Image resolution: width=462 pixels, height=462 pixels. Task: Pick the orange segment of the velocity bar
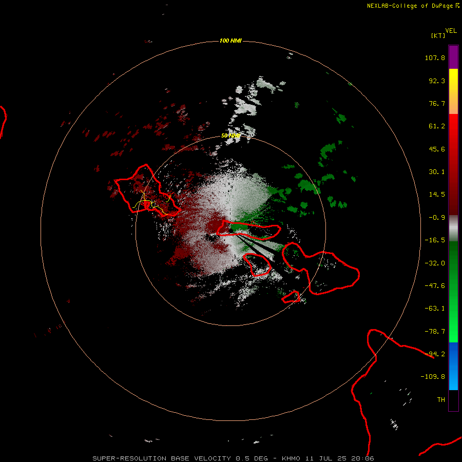tap(453, 102)
